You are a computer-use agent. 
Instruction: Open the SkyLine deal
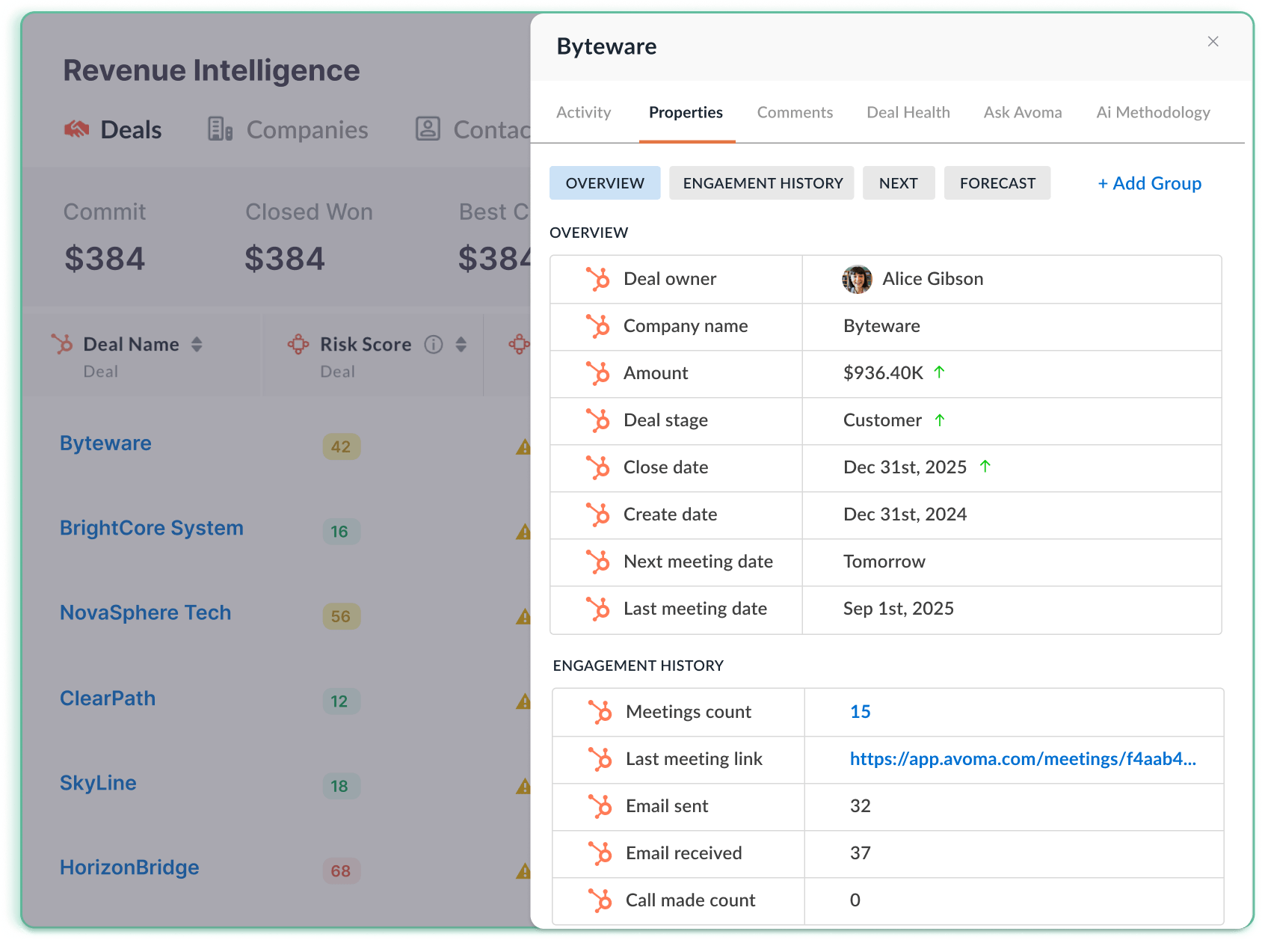point(98,783)
